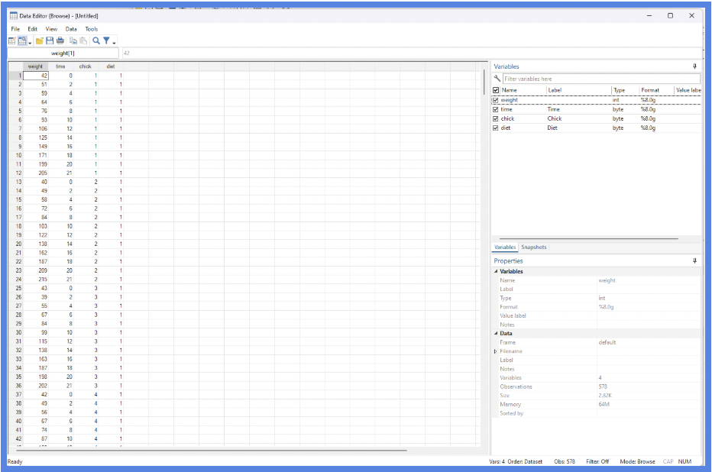The width and height of the screenshot is (712, 472).
Task: Toggle the select-all checkbox beside Name header
Action: point(496,90)
